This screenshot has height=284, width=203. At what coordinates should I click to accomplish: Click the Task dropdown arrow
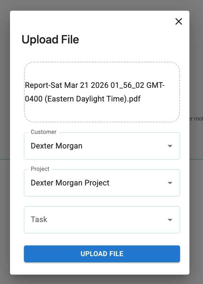(x=170, y=220)
